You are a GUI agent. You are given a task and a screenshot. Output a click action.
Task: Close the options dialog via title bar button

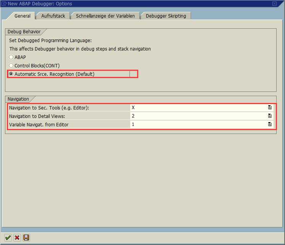pos(274,3)
